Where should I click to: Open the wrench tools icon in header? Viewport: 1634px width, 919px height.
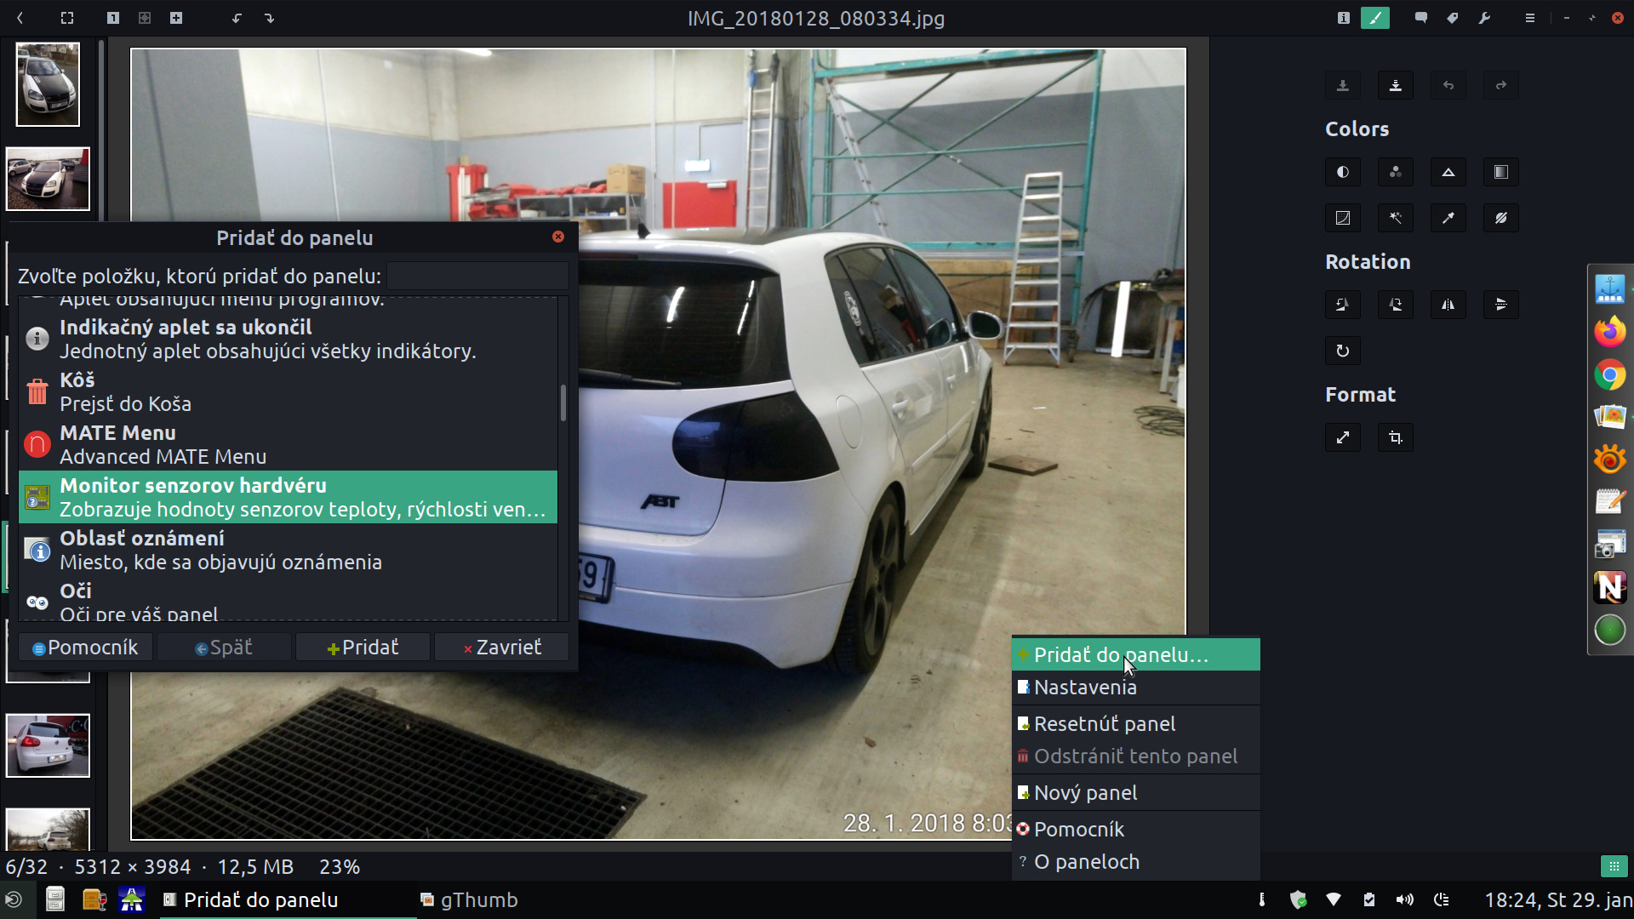point(1484,18)
